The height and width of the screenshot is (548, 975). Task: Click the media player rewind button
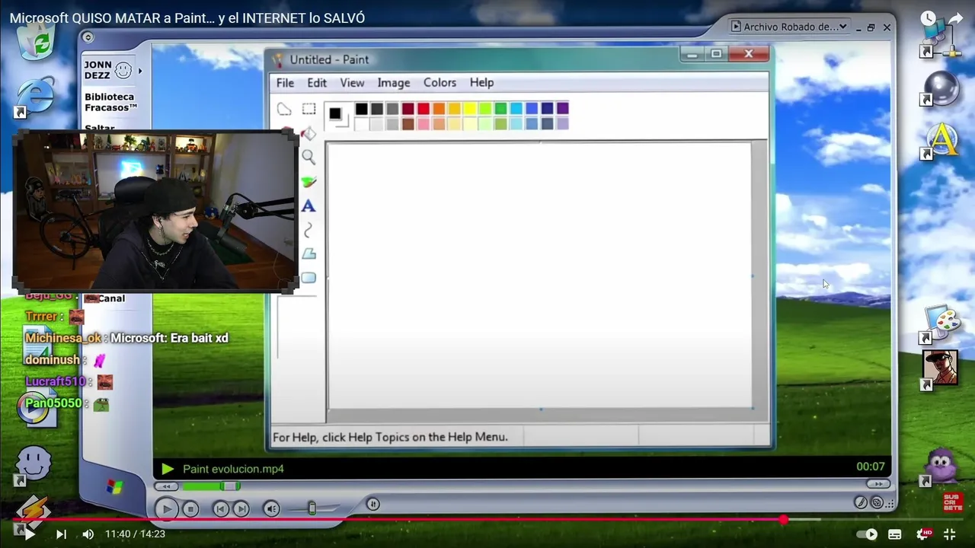(165, 486)
